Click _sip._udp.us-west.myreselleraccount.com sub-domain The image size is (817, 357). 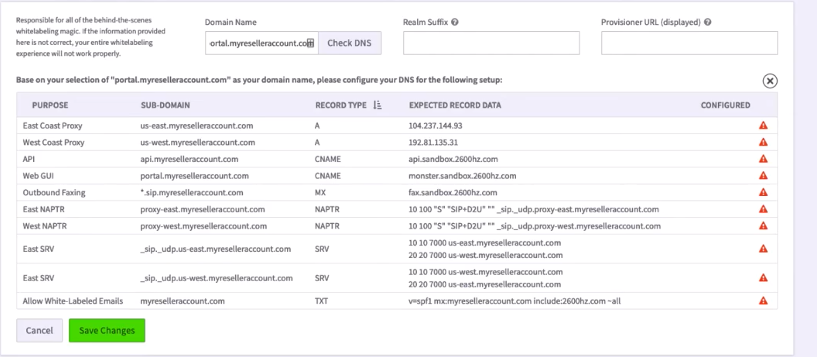pyautogui.click(x=216, y=278)
